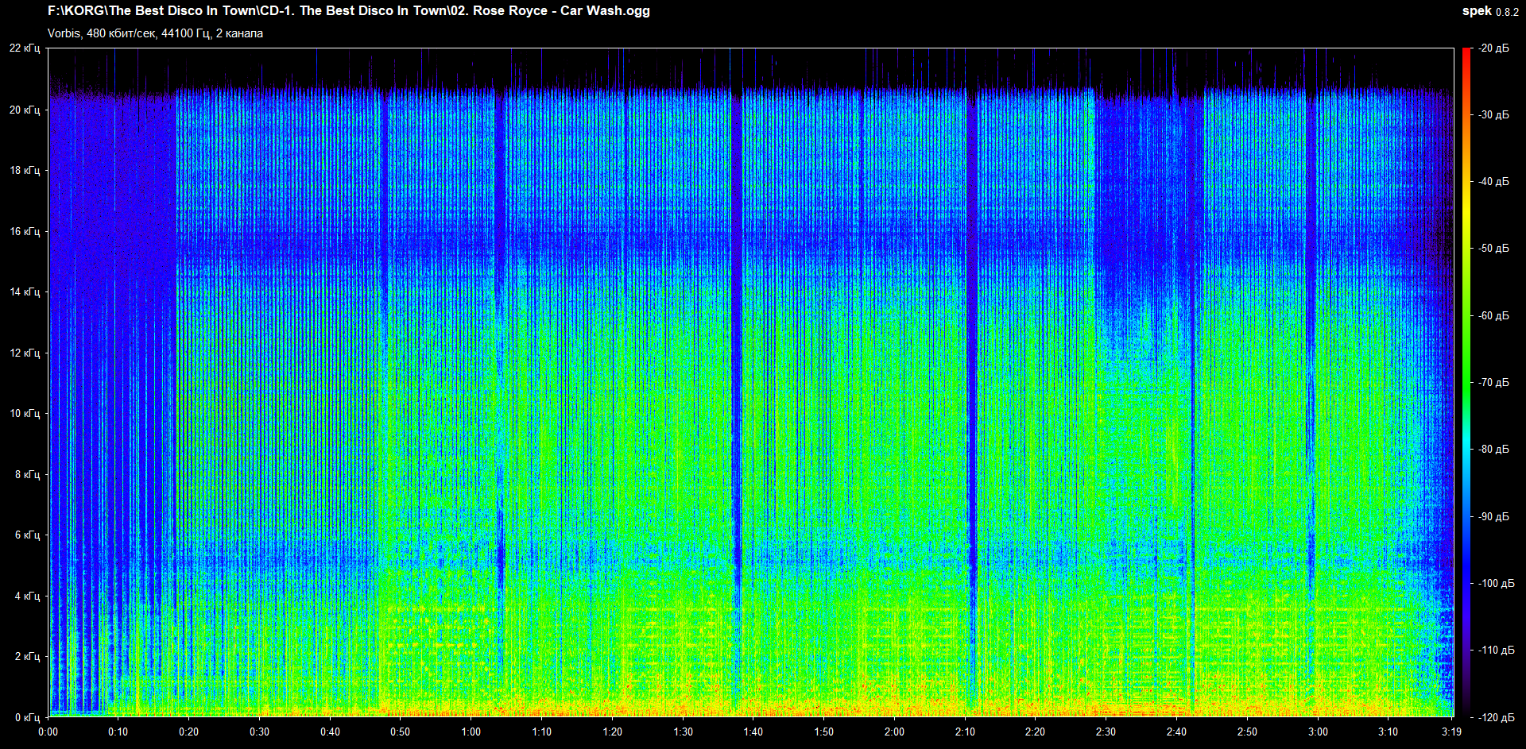Click the 0:00 time axis label
1526x749 pixels.
click(x=48, y=732)
